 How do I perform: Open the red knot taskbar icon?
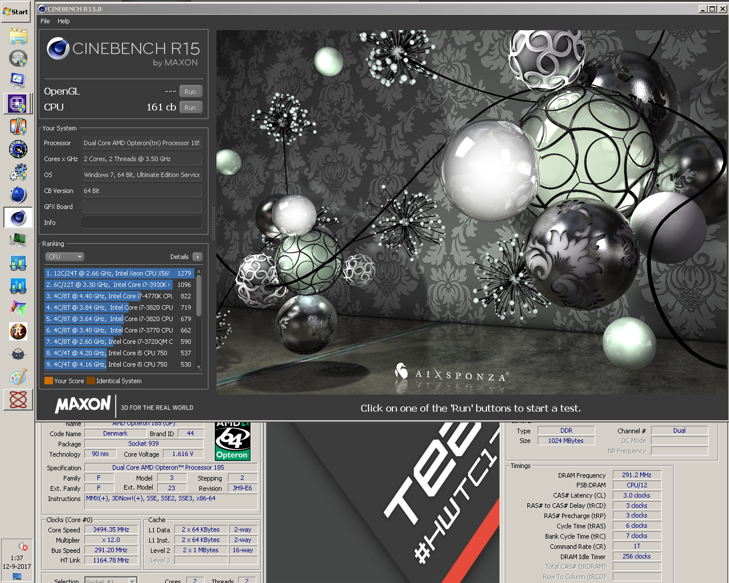(x=18, y=400)
